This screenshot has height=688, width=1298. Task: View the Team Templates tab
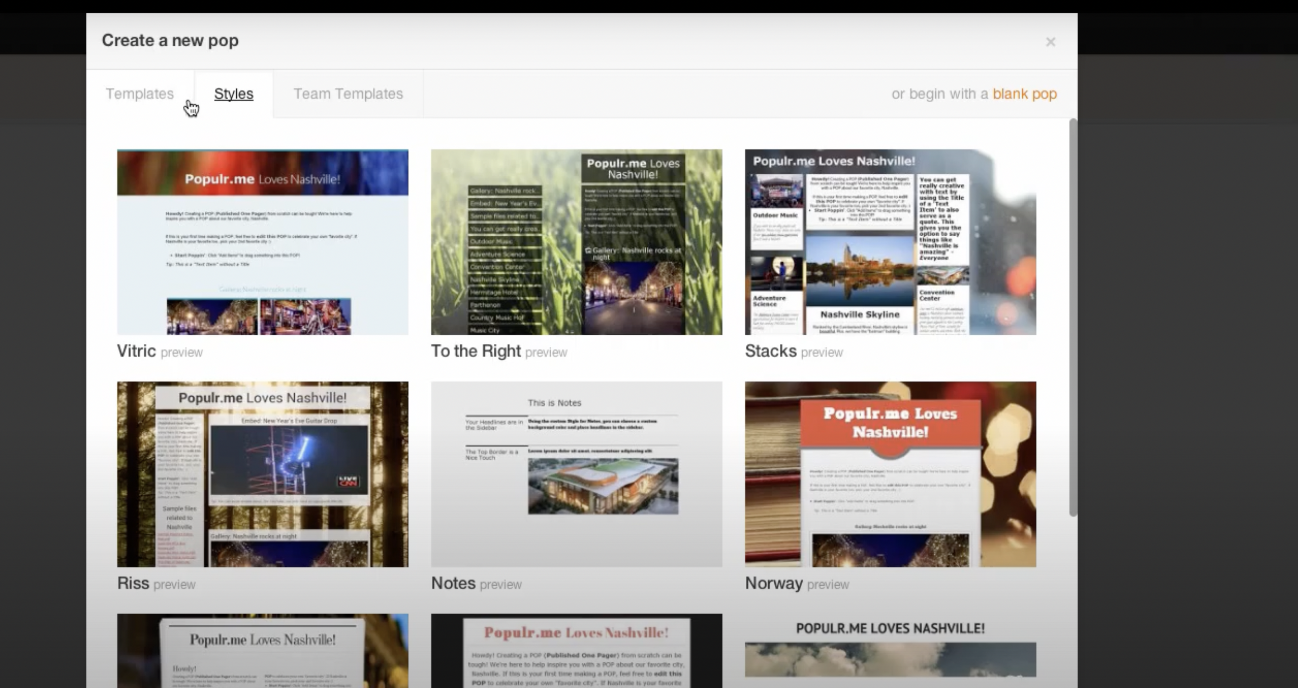point(348,94)
